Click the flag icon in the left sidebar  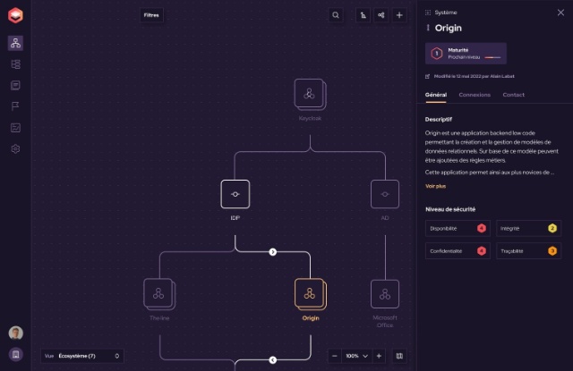coord(15,106)
